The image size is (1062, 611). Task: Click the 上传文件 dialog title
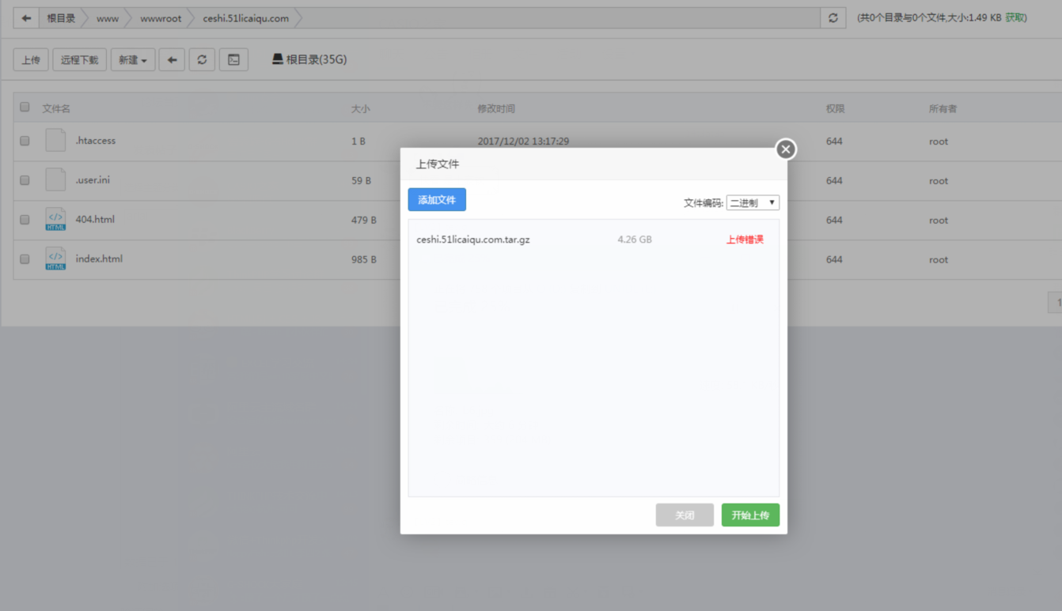click(438, 164)
